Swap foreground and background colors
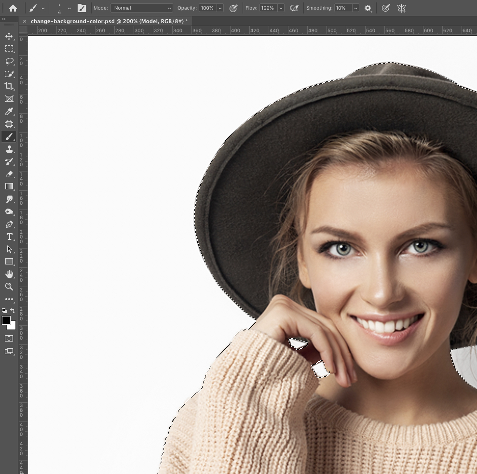Image resolution: width=477 pixels, height=474 pixels. point(13,311)
